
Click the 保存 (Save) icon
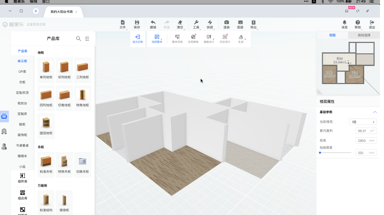coord(137,22)
